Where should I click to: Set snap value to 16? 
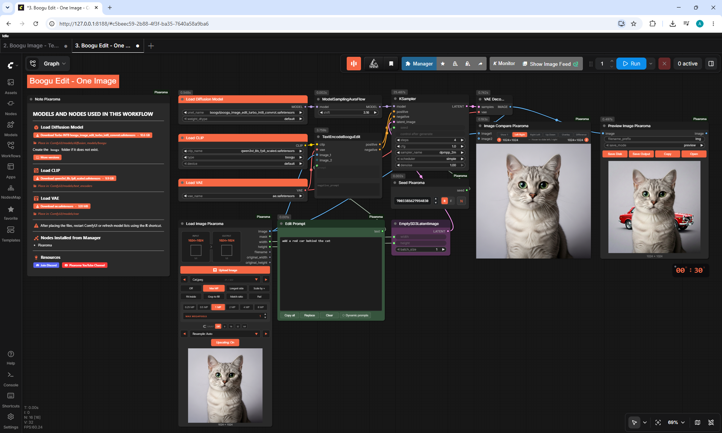(231, 327)
